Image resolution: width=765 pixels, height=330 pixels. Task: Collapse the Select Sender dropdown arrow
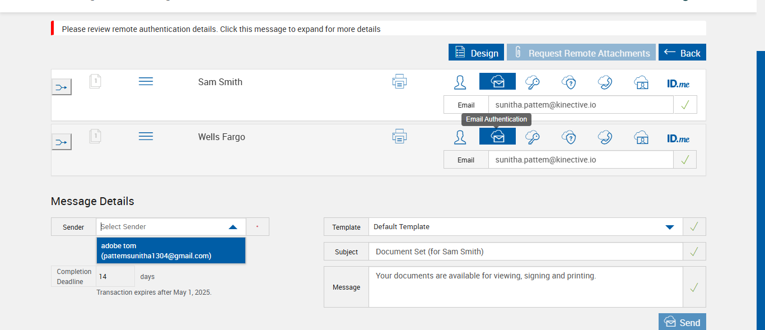[x=233, y=227]
